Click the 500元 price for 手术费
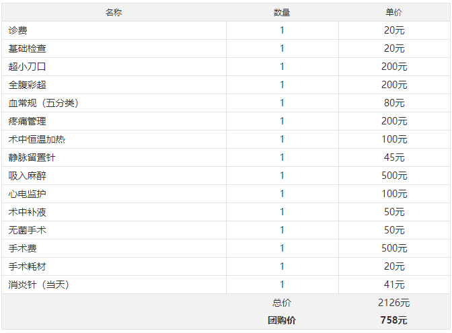 point(394,248)
